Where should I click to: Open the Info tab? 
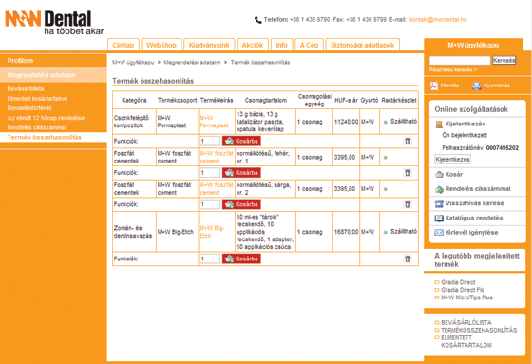281,45
